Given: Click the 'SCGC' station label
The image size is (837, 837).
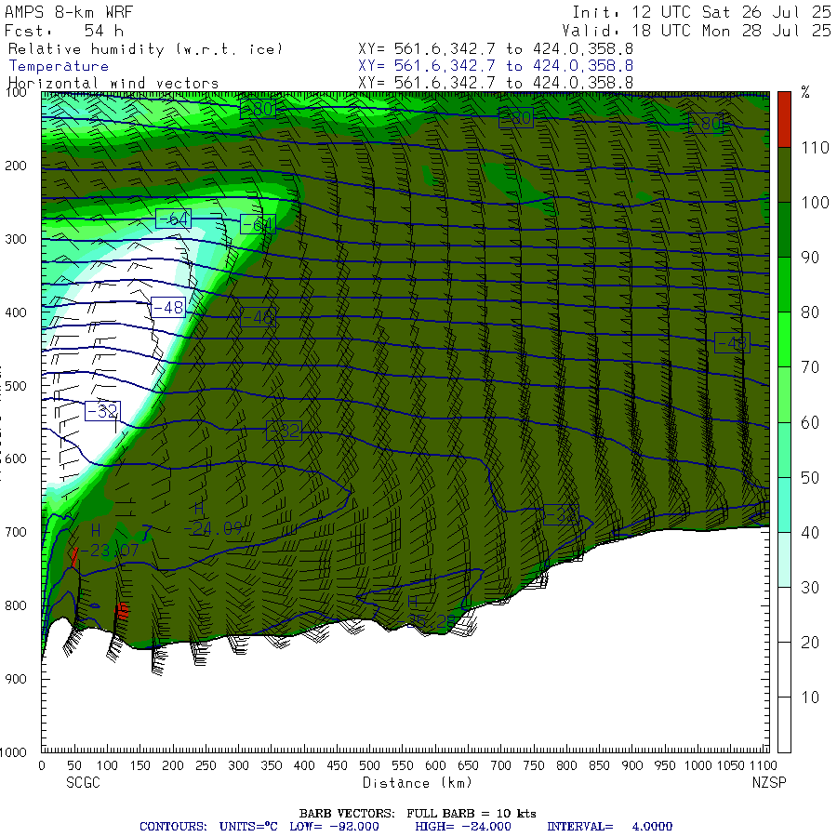Looking at the screenshot, I should [x=84, y=782].
